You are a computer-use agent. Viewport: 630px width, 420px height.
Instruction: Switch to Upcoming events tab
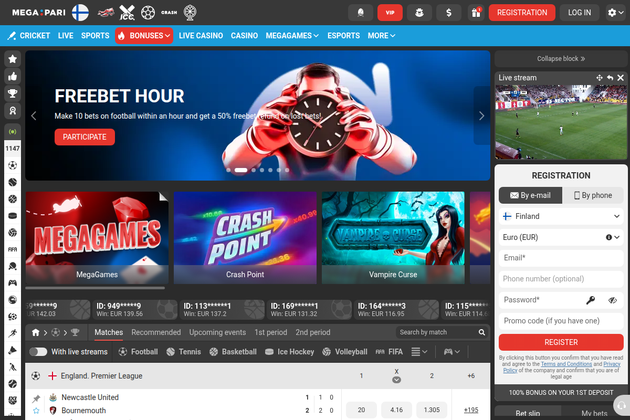[217, 332]
